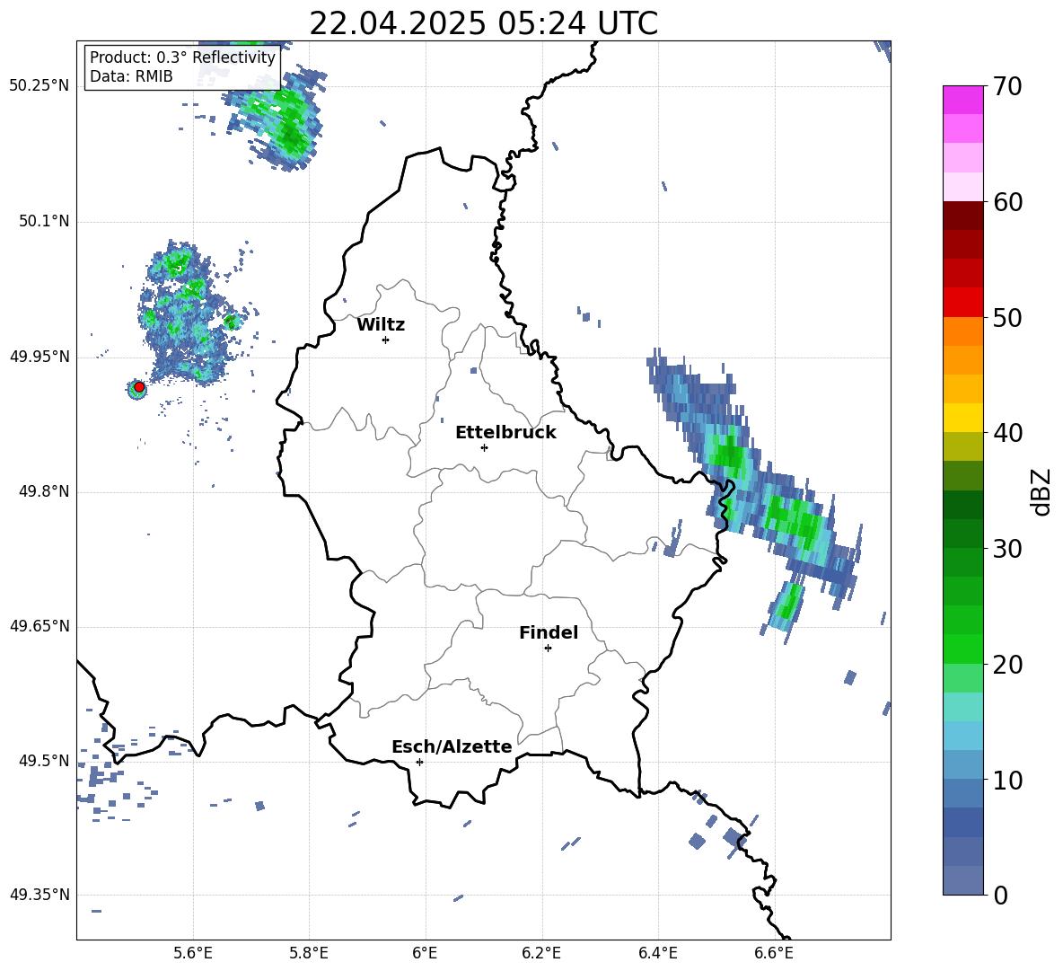This screenshot has height=971, width=1063.
Task: Click the Ettelbruck city label
Action: click(505, 433)
